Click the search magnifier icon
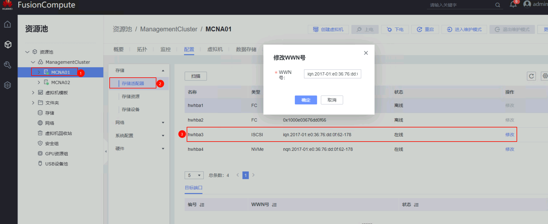Image resolution: width=548 pixels, height=224 pixels. (x=498, y=5)
